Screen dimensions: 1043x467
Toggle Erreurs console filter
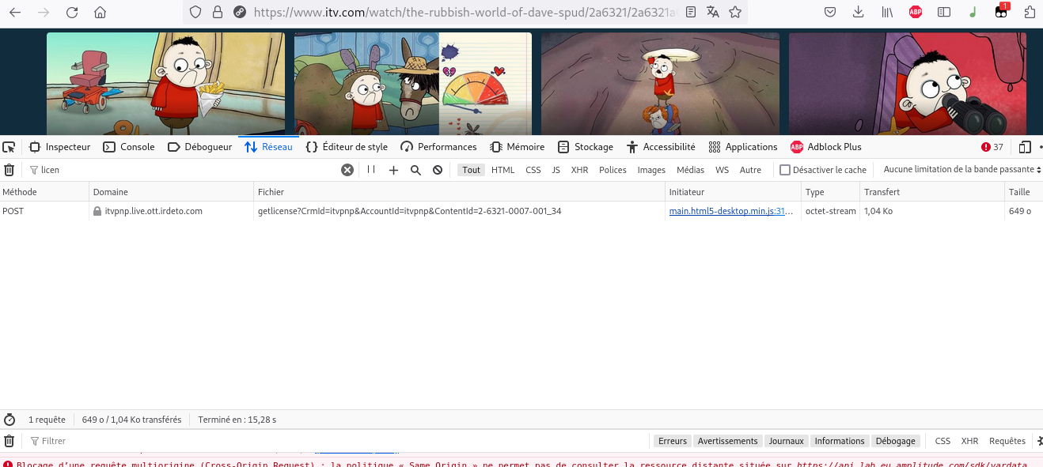pyautogui.click(x=673, y=441)
